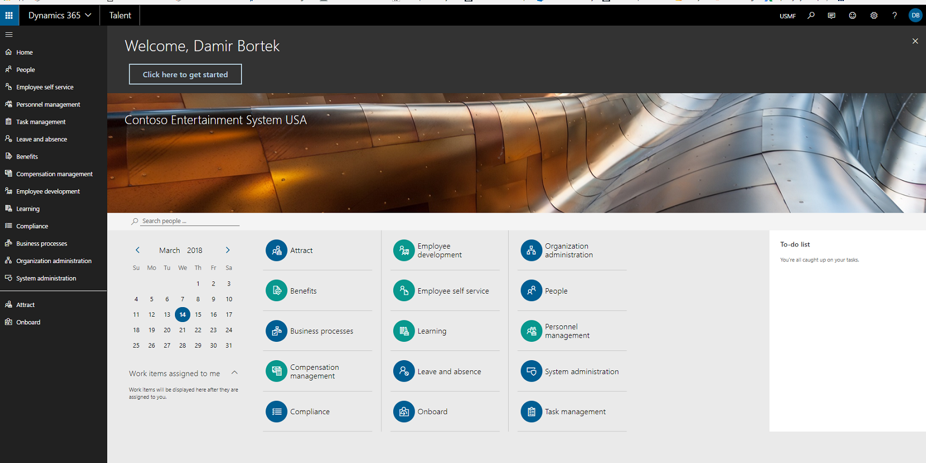Viewport: 926px width, 463px height.
Task: Select Leave and absence in sidebar
Action: [41, 139]
